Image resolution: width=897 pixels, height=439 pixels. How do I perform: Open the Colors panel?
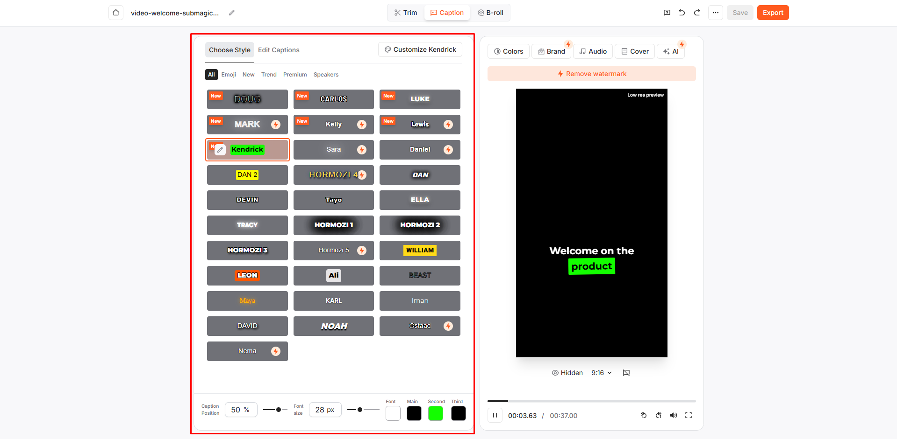[508, 51]
